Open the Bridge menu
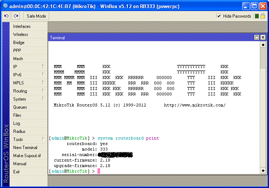Screen dimensions: 269x188 coord(19,43)
